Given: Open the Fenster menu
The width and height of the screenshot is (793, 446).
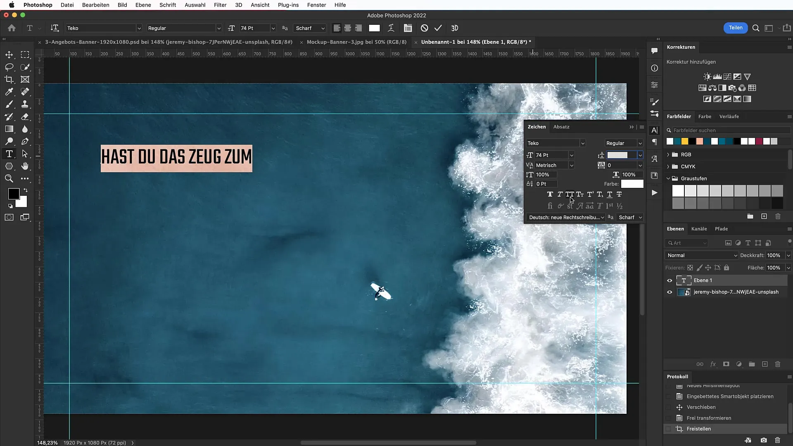Looking at the screenshot, I should point(316,5).
